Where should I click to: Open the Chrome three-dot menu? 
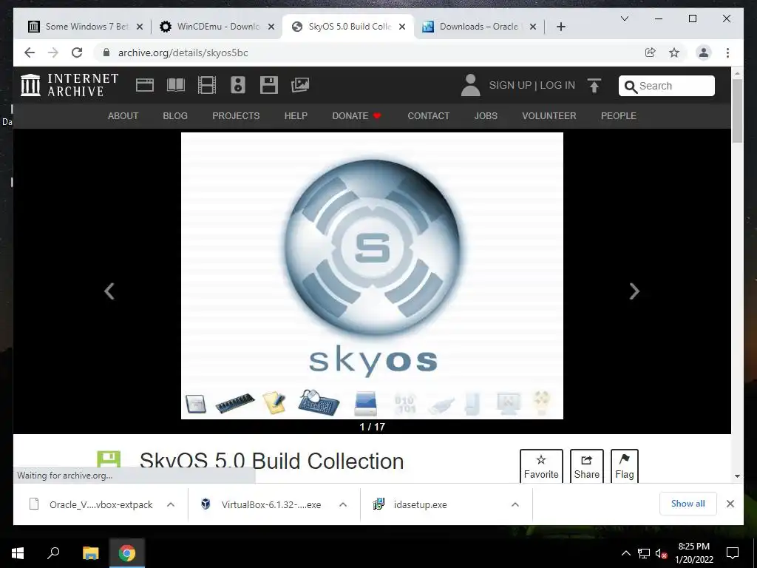point(727,53)
